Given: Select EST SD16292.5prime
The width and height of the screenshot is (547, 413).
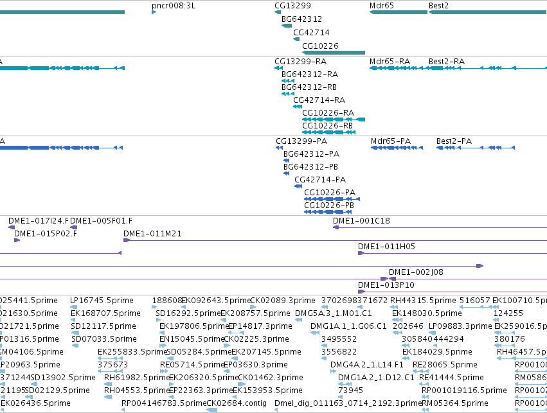Looking at the screenshot, I should click(158, 320).
